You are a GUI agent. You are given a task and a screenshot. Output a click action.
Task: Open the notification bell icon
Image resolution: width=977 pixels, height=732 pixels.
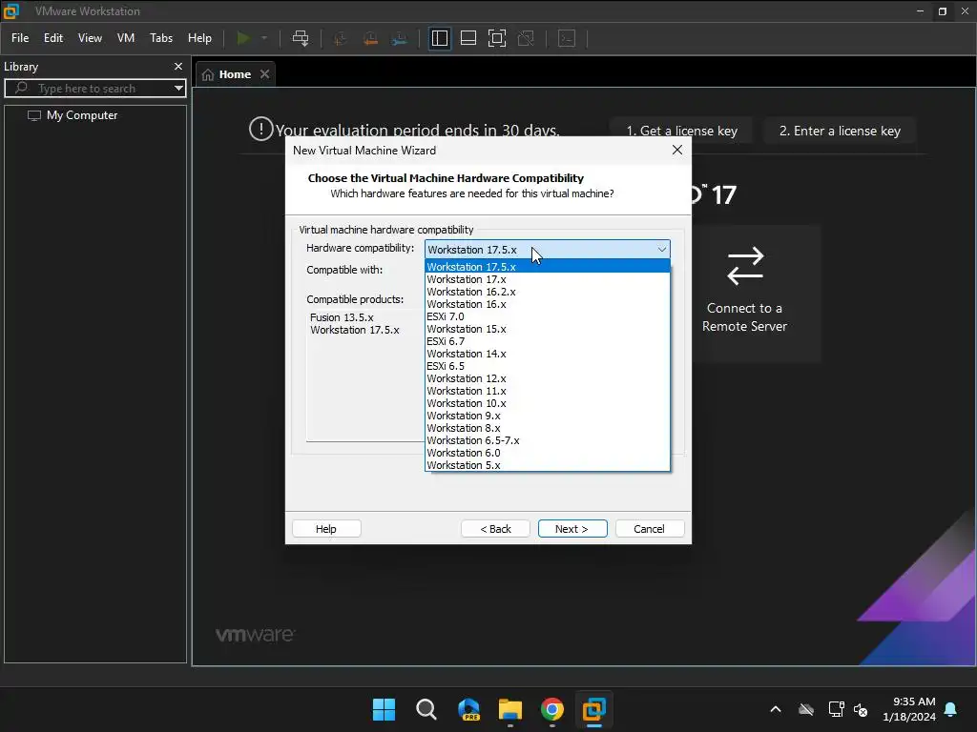pyautogui.click(x=951, y=709)
